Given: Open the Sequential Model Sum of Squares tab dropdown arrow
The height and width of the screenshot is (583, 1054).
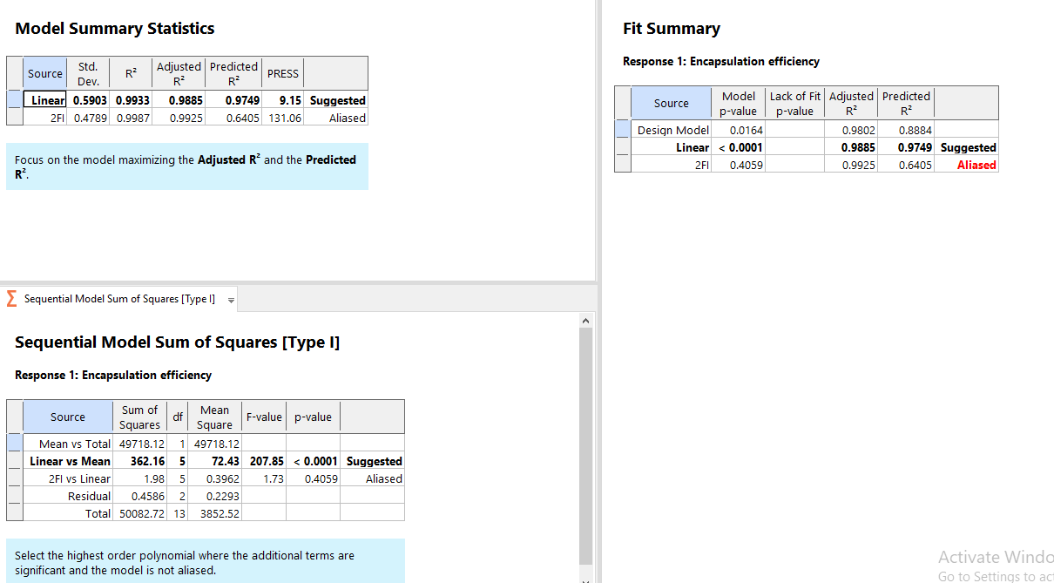Looking at the screenshot, I should (x=231, y=300).
